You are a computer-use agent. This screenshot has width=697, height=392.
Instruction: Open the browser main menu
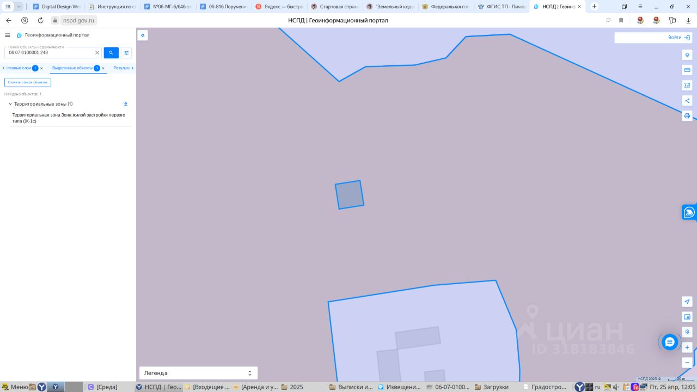pos(640,7)
